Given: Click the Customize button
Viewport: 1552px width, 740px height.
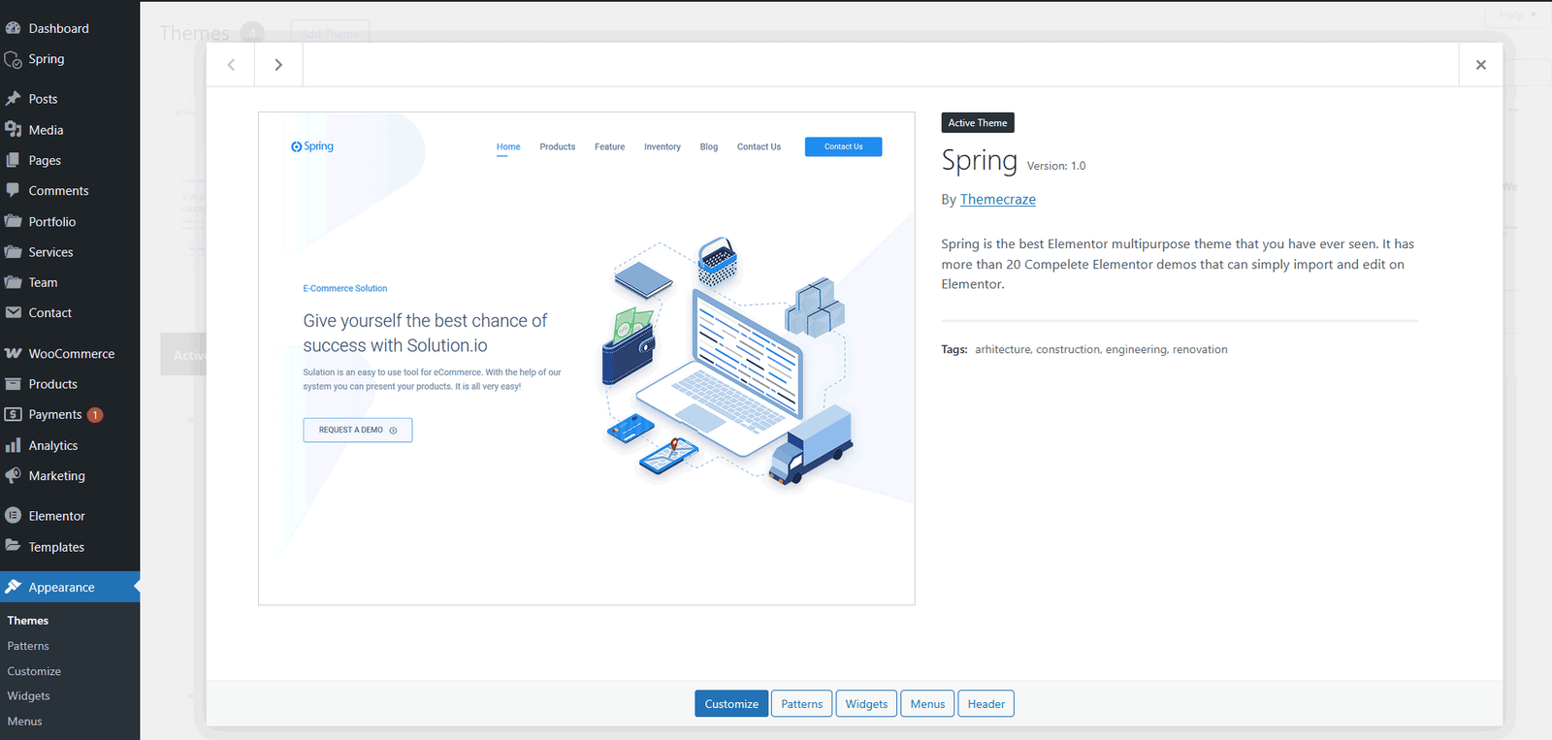Looking at the screenshot, I should (x=731, y=704).
